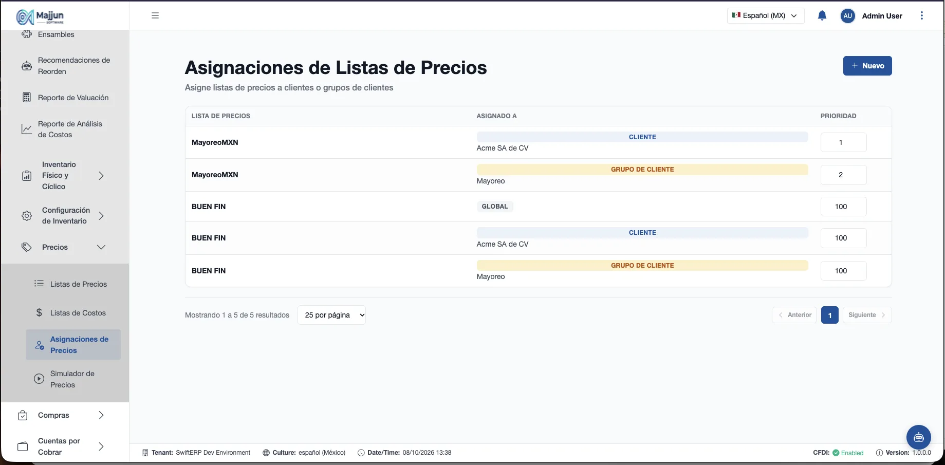Viewport: 945px width, 465px height.
Task: Open the vertical three-dot options menu
Action: click(922, 15)
